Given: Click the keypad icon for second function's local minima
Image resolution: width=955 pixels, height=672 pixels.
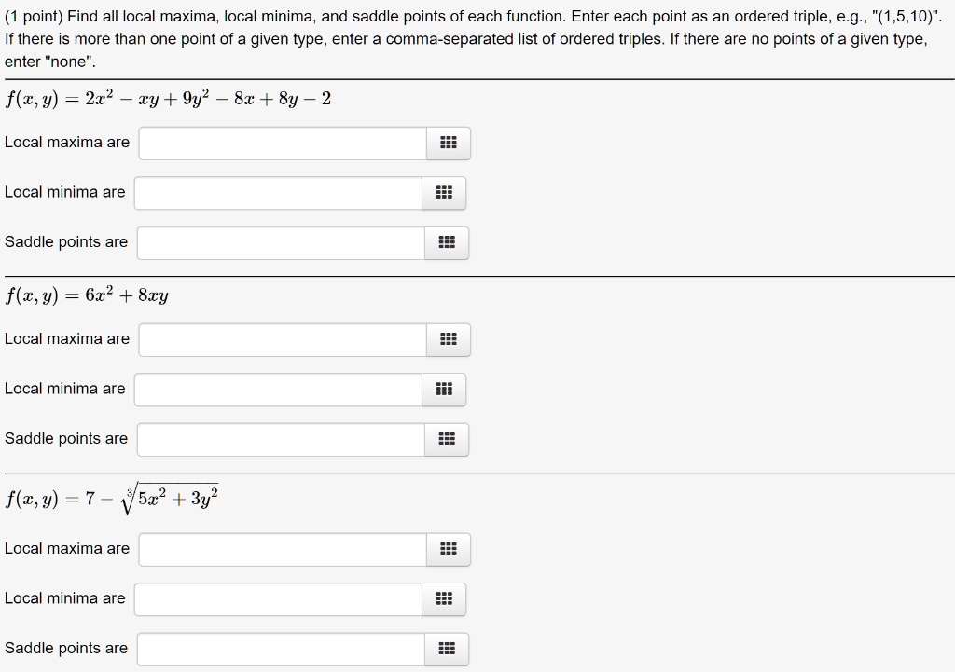Looking at the screenshot, I should coord(443,390).
